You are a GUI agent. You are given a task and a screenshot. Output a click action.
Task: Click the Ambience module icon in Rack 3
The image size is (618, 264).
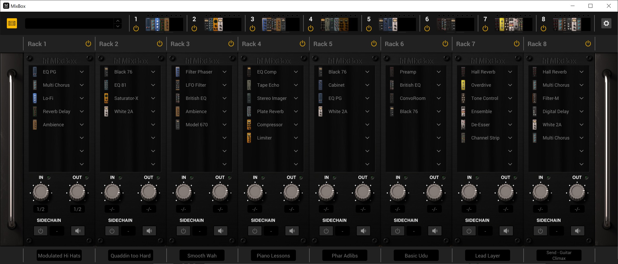click(177, 111)
